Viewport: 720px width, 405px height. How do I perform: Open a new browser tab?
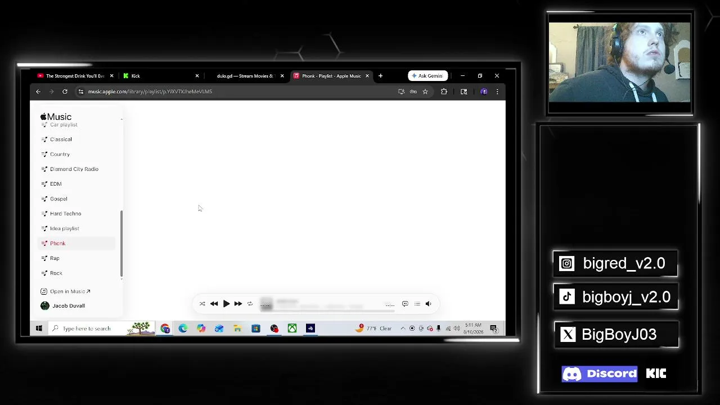pyautogui.click(x=380, y=76)
